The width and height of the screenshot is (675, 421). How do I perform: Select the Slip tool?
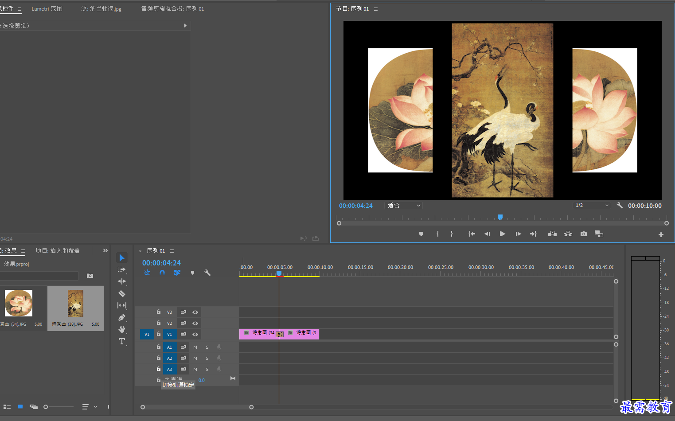[122, 305]
